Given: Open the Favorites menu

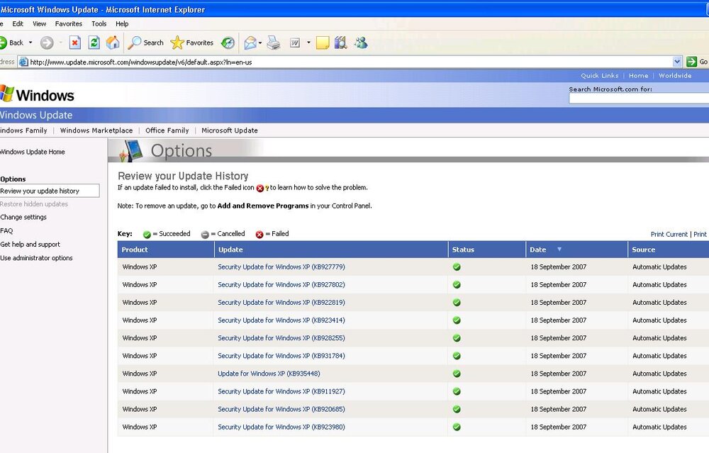Looking at the screenshot, I should click(69, 24).
